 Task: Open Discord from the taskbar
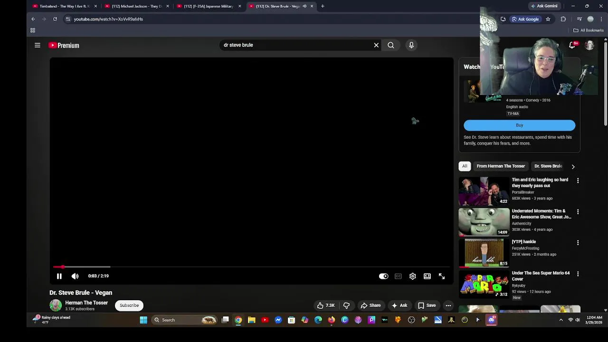point(491,320)
